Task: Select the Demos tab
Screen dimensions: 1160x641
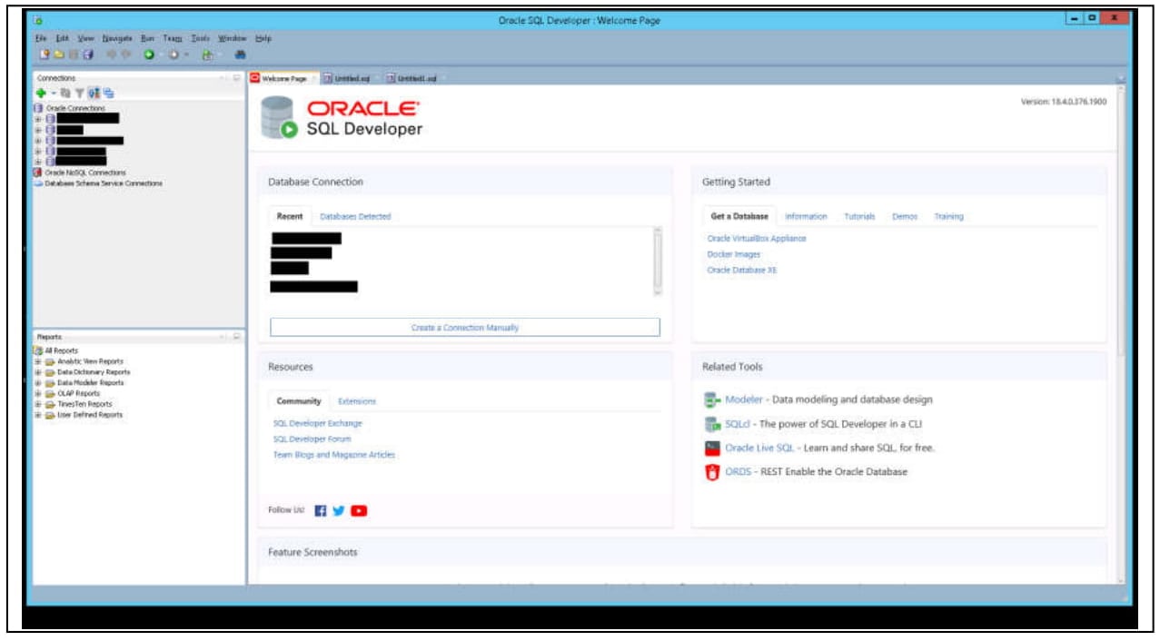Action: (x=905, y=217)
